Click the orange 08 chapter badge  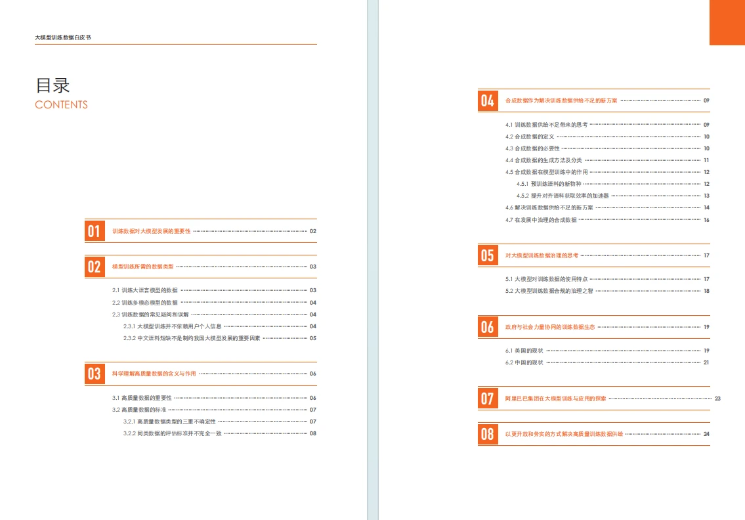pos(488,434)
